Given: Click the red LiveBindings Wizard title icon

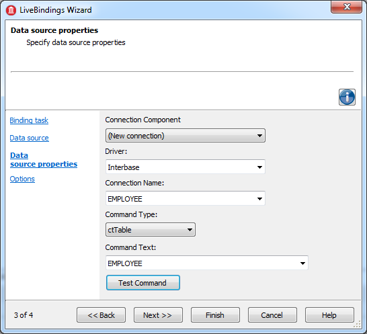Looking at the screenshot, I should (11, 10).
